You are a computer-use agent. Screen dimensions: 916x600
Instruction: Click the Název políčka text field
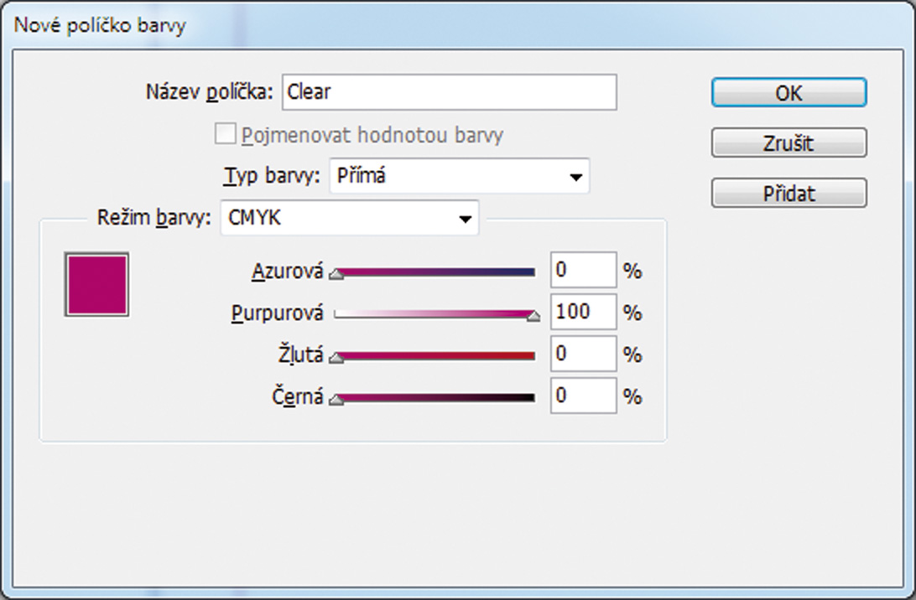click(450, 92)
